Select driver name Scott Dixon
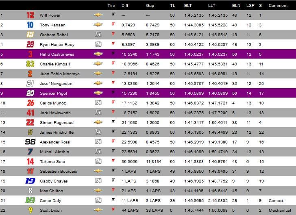The height and width of the screenshot is (215, 296). tap(51, 210)
